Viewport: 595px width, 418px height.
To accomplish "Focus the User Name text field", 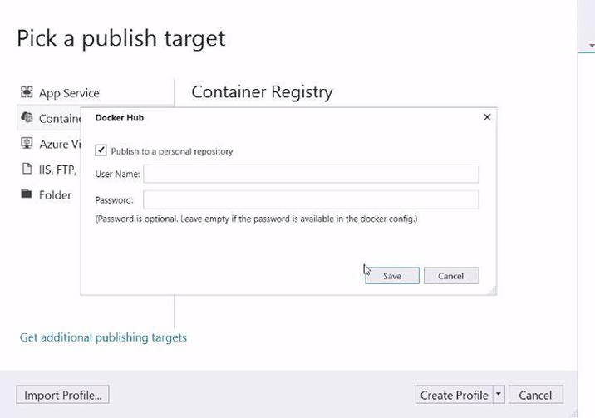I will click(x=311, y=174).
